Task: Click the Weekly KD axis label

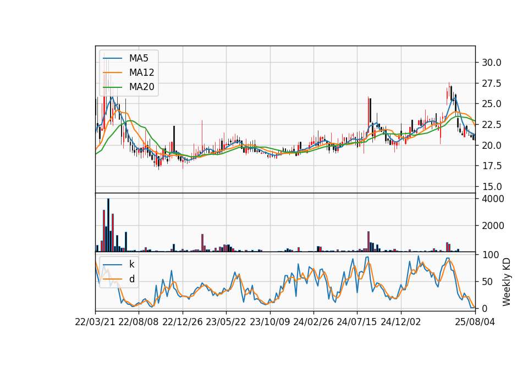Action: [x=507, y=282]
